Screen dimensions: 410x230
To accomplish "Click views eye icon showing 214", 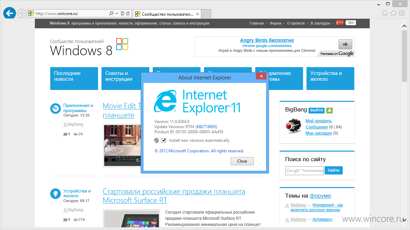I will click(76, 219).
